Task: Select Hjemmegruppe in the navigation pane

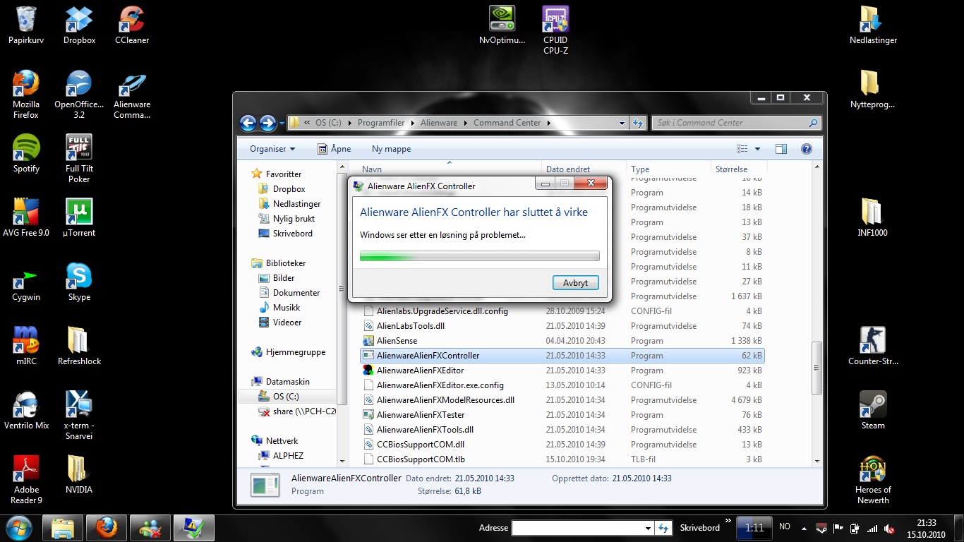Action: click(x=295, y=352)
